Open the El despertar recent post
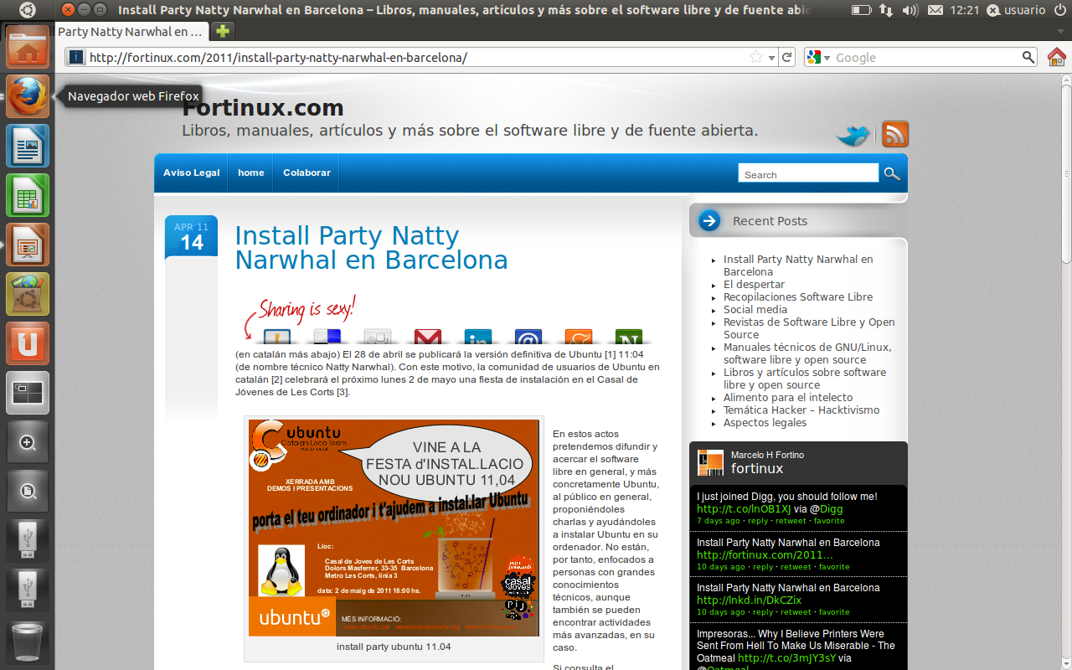The image size is (1072, 670). 754,285
